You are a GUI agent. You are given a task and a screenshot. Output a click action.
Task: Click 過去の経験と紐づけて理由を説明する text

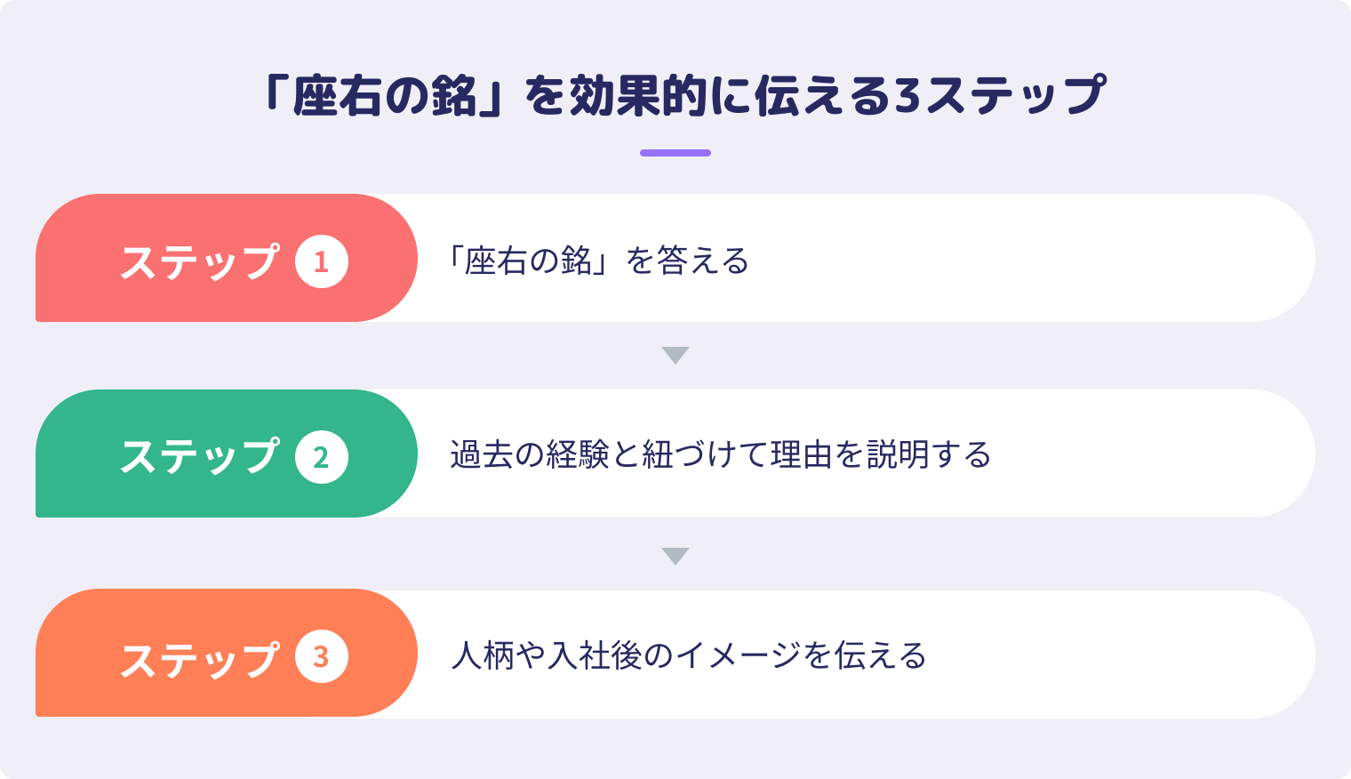(x=720, y=454)
